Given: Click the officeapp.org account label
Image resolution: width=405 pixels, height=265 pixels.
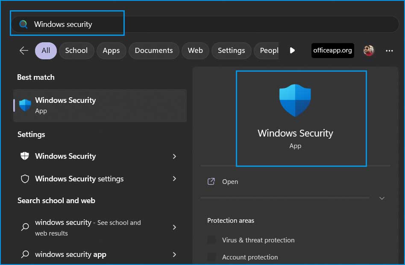Looking at the screenshot, I should 332,50.
